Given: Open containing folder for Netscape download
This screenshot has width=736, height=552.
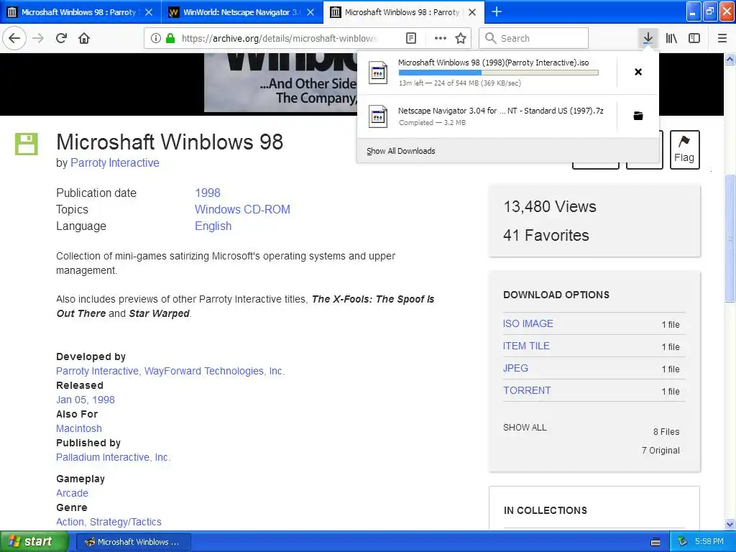Looking at the screenshot, I should coord(638,116).
